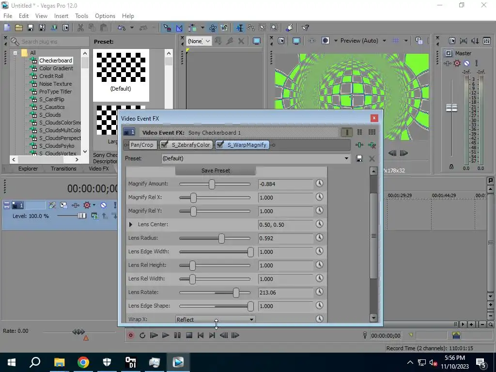
Task: Select S_Caustics in the generator list
Action: tap(52, 107)
